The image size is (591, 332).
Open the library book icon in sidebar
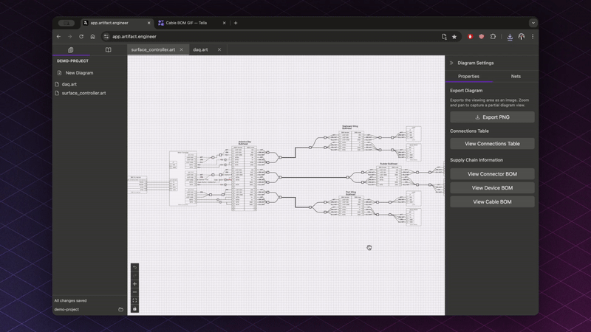[108, 49]
